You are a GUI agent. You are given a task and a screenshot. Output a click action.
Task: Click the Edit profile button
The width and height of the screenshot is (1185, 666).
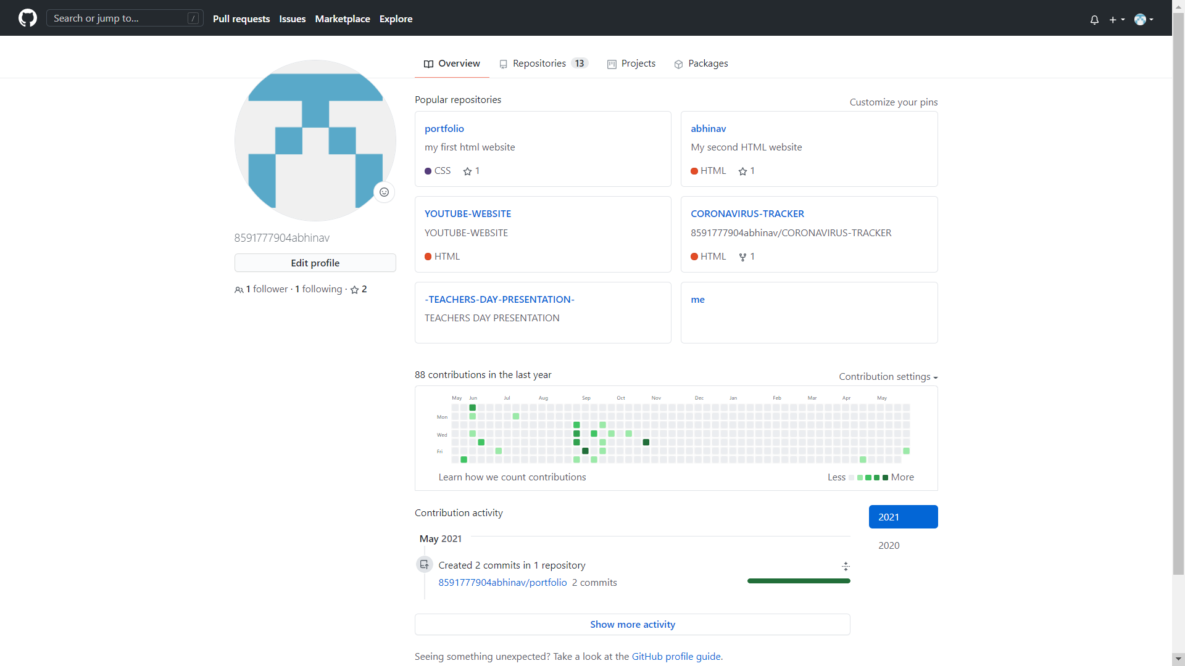[315, 263]
